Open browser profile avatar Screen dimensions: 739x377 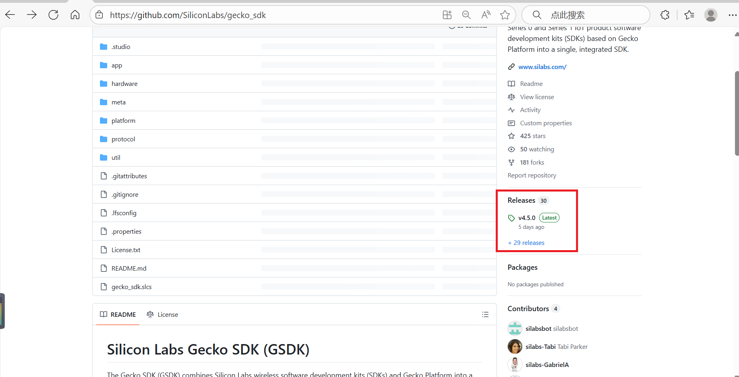[x=711, y=15]
